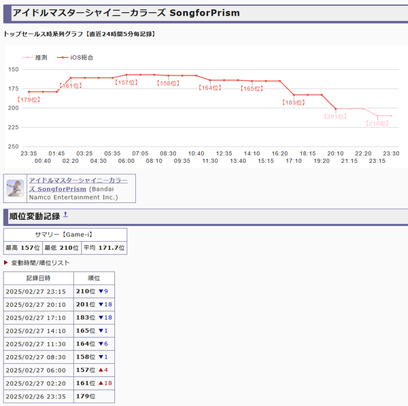Click the 23:35 x-axis time label
The image size is (408, 406).
pyautogui.click(x=29, y=153)
